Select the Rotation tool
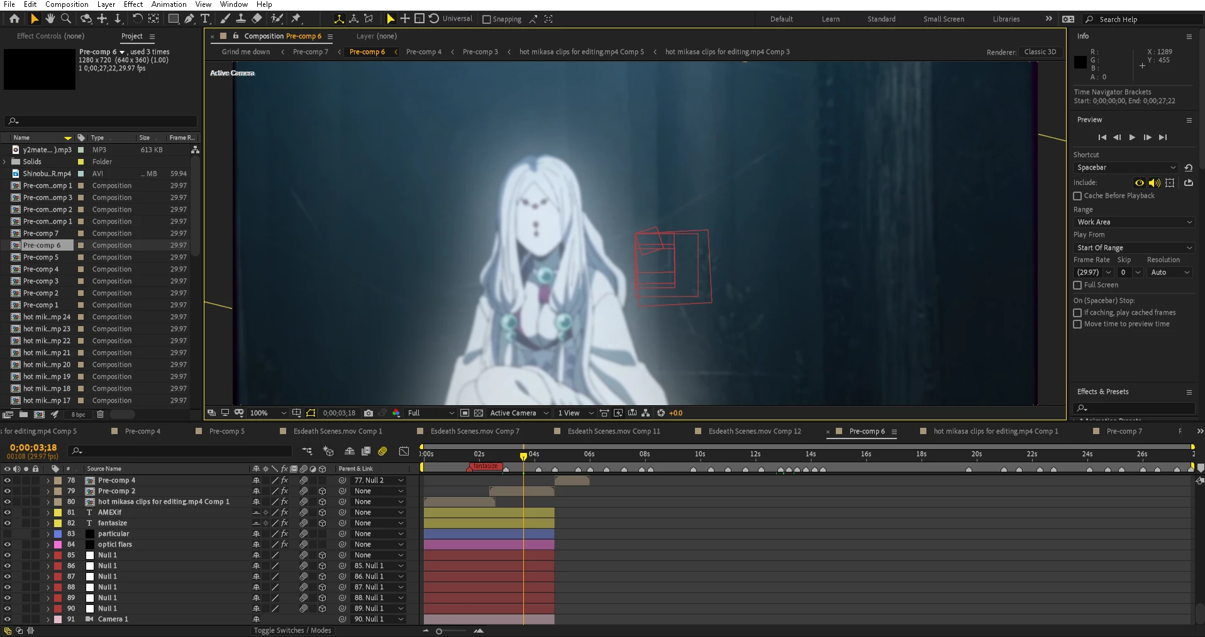The width and height of the screenshot is (1205, 637). coord(138,19)
